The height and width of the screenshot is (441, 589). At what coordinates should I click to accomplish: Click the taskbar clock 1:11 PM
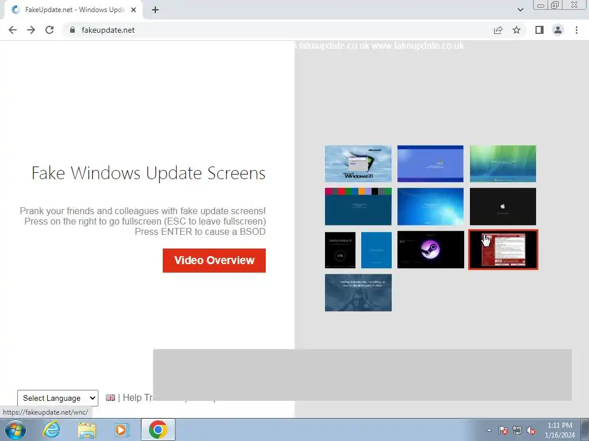click(560, 430)
